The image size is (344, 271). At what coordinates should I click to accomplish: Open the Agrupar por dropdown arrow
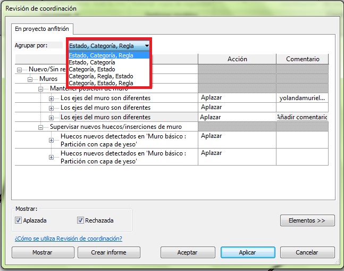[x=146, y=46]
